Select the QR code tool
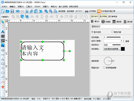The width and height of the screenshot is (134, 101). point(3,41)
